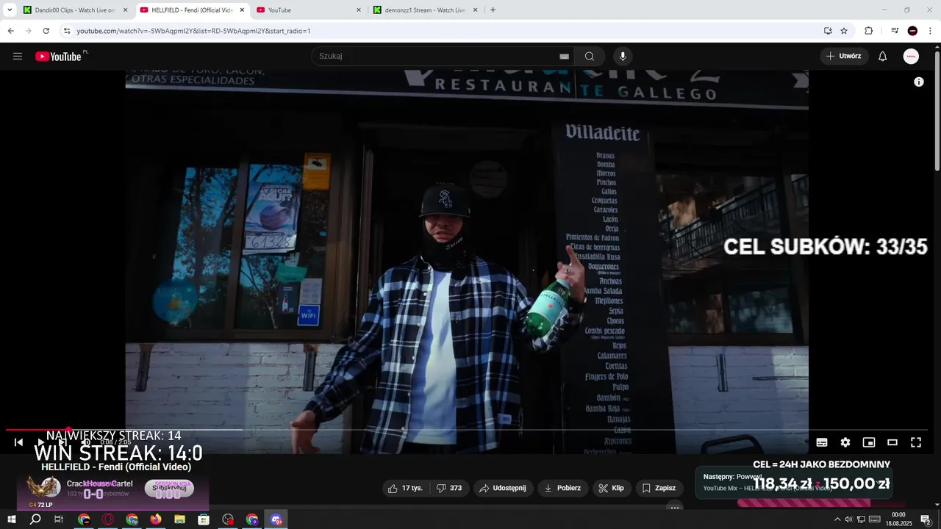This screenshot has height=529, width=941.
Task: Open Windows taskbar search
Action: pyautogui.click(x=35, y=519)
